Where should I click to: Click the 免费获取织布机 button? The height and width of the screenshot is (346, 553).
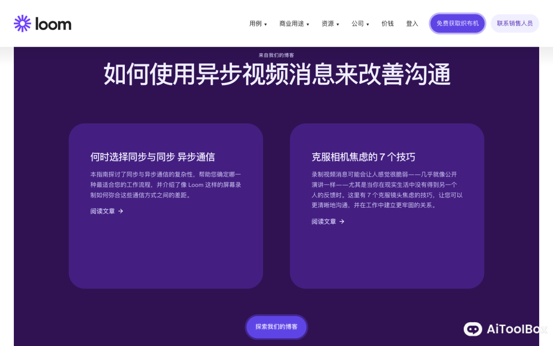[457, 23]
